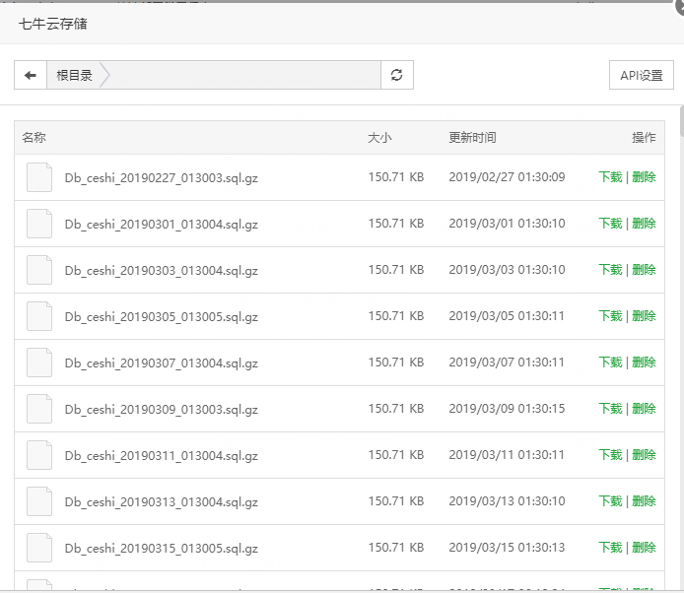Download Db_ceshi_20190315_013005.sql.gz via 下载
The width and height of the screenshot is (684, 593).
pyautogui.click(x=610, y=548)
